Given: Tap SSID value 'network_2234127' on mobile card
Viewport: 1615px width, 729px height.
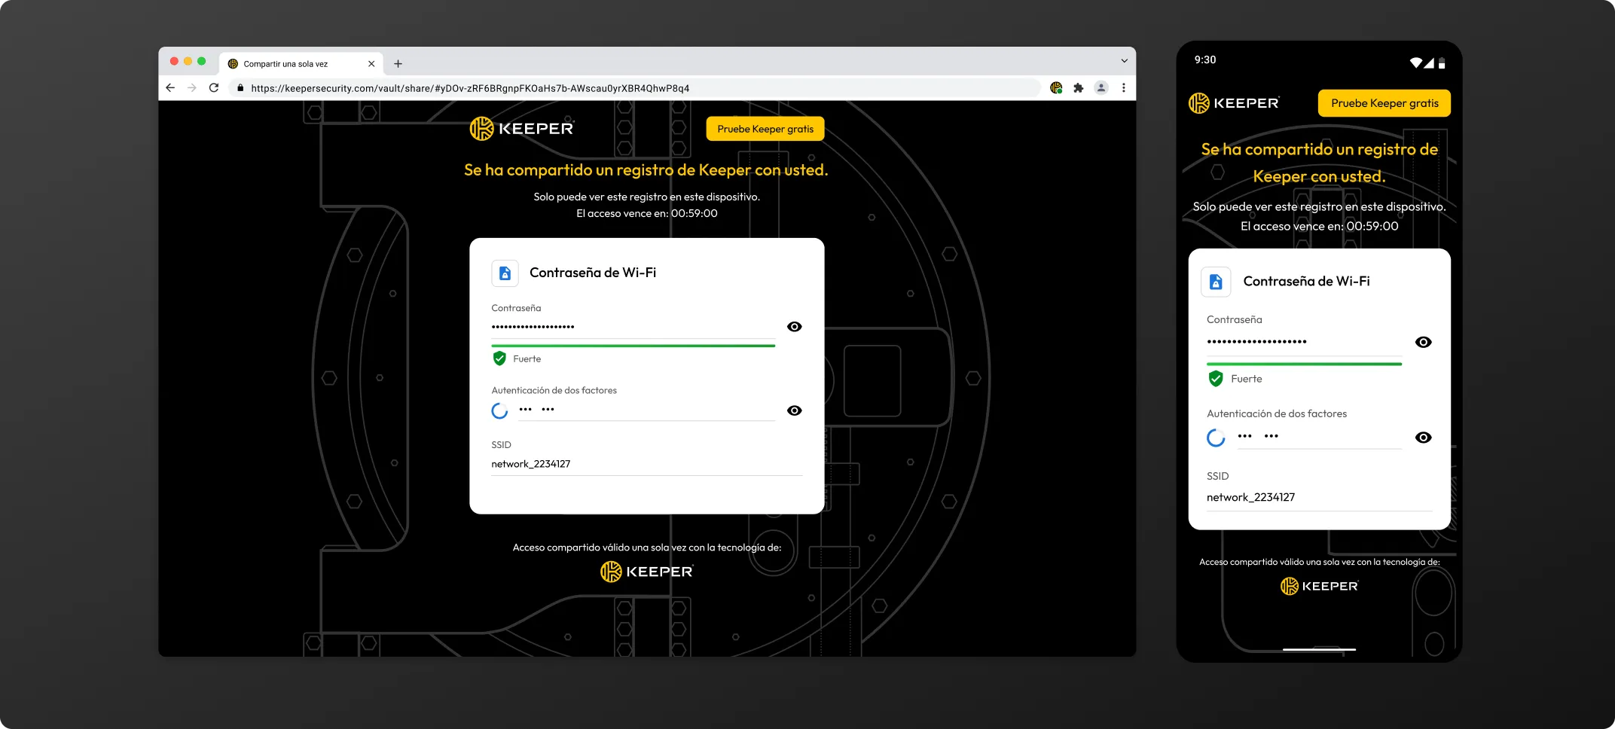Looking at the screenshot, I should [1250, 497].
